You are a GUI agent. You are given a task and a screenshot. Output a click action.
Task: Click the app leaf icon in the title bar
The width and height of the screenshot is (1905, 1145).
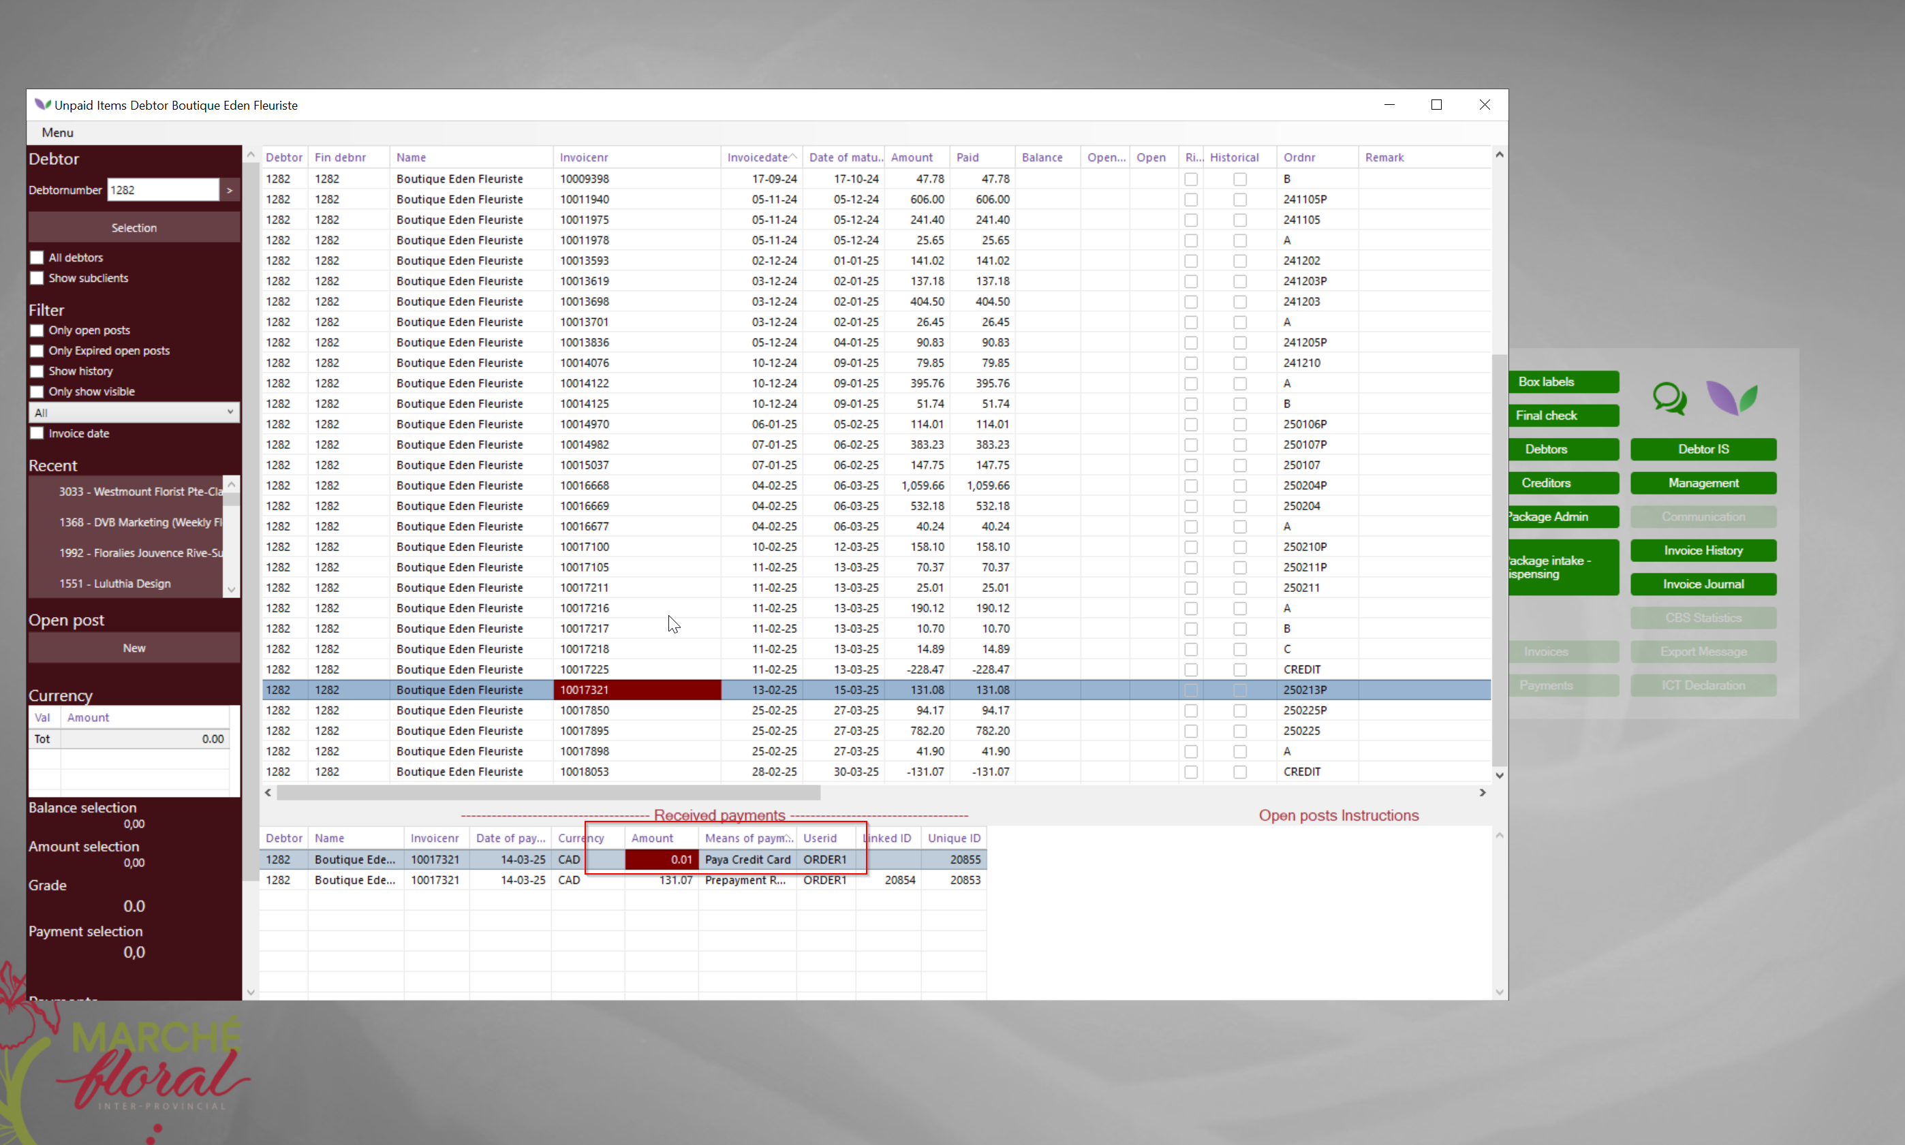[42, 105]
